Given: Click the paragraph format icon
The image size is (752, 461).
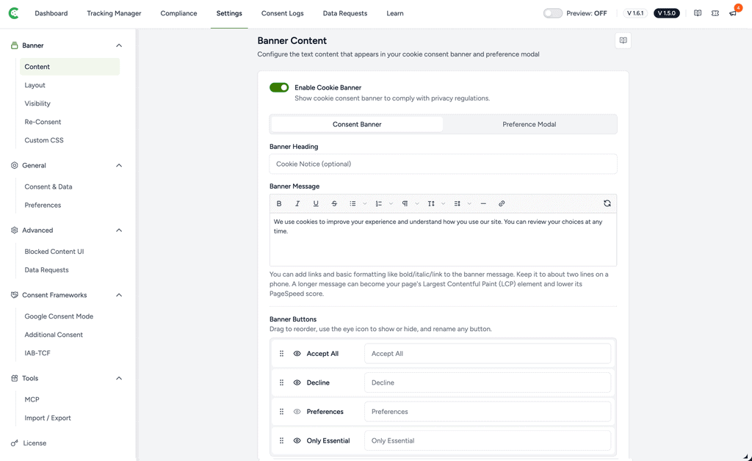Looking at the screenshot, I should (x=405, y=203).
